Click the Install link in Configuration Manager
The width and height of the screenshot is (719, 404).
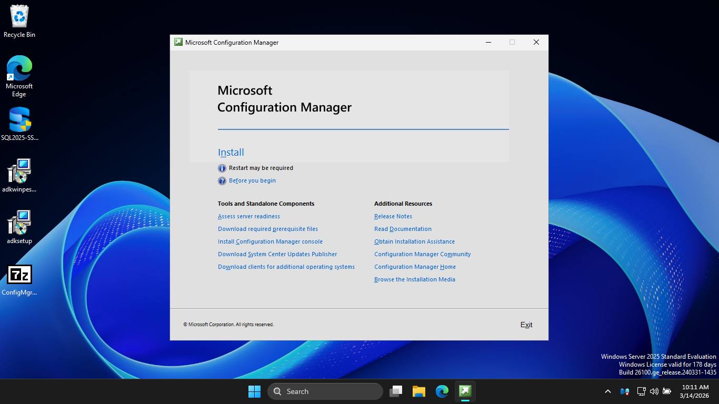(231, 153)
